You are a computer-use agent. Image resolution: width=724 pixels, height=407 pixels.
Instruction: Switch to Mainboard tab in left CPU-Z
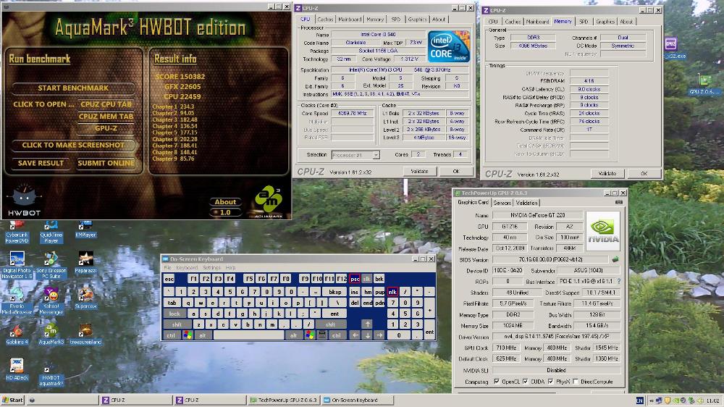point(350,20)
